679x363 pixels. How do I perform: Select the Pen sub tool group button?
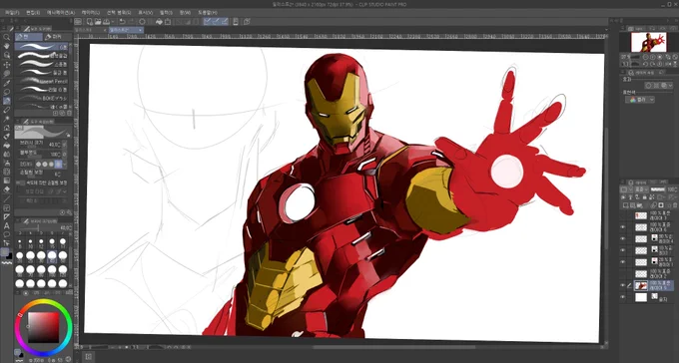click(29, 37)
